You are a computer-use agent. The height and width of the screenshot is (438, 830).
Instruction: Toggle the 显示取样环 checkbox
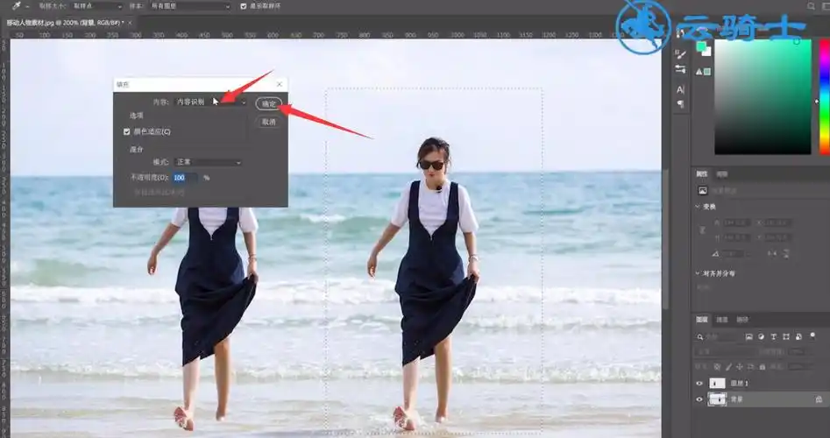[x=244, y=6]
